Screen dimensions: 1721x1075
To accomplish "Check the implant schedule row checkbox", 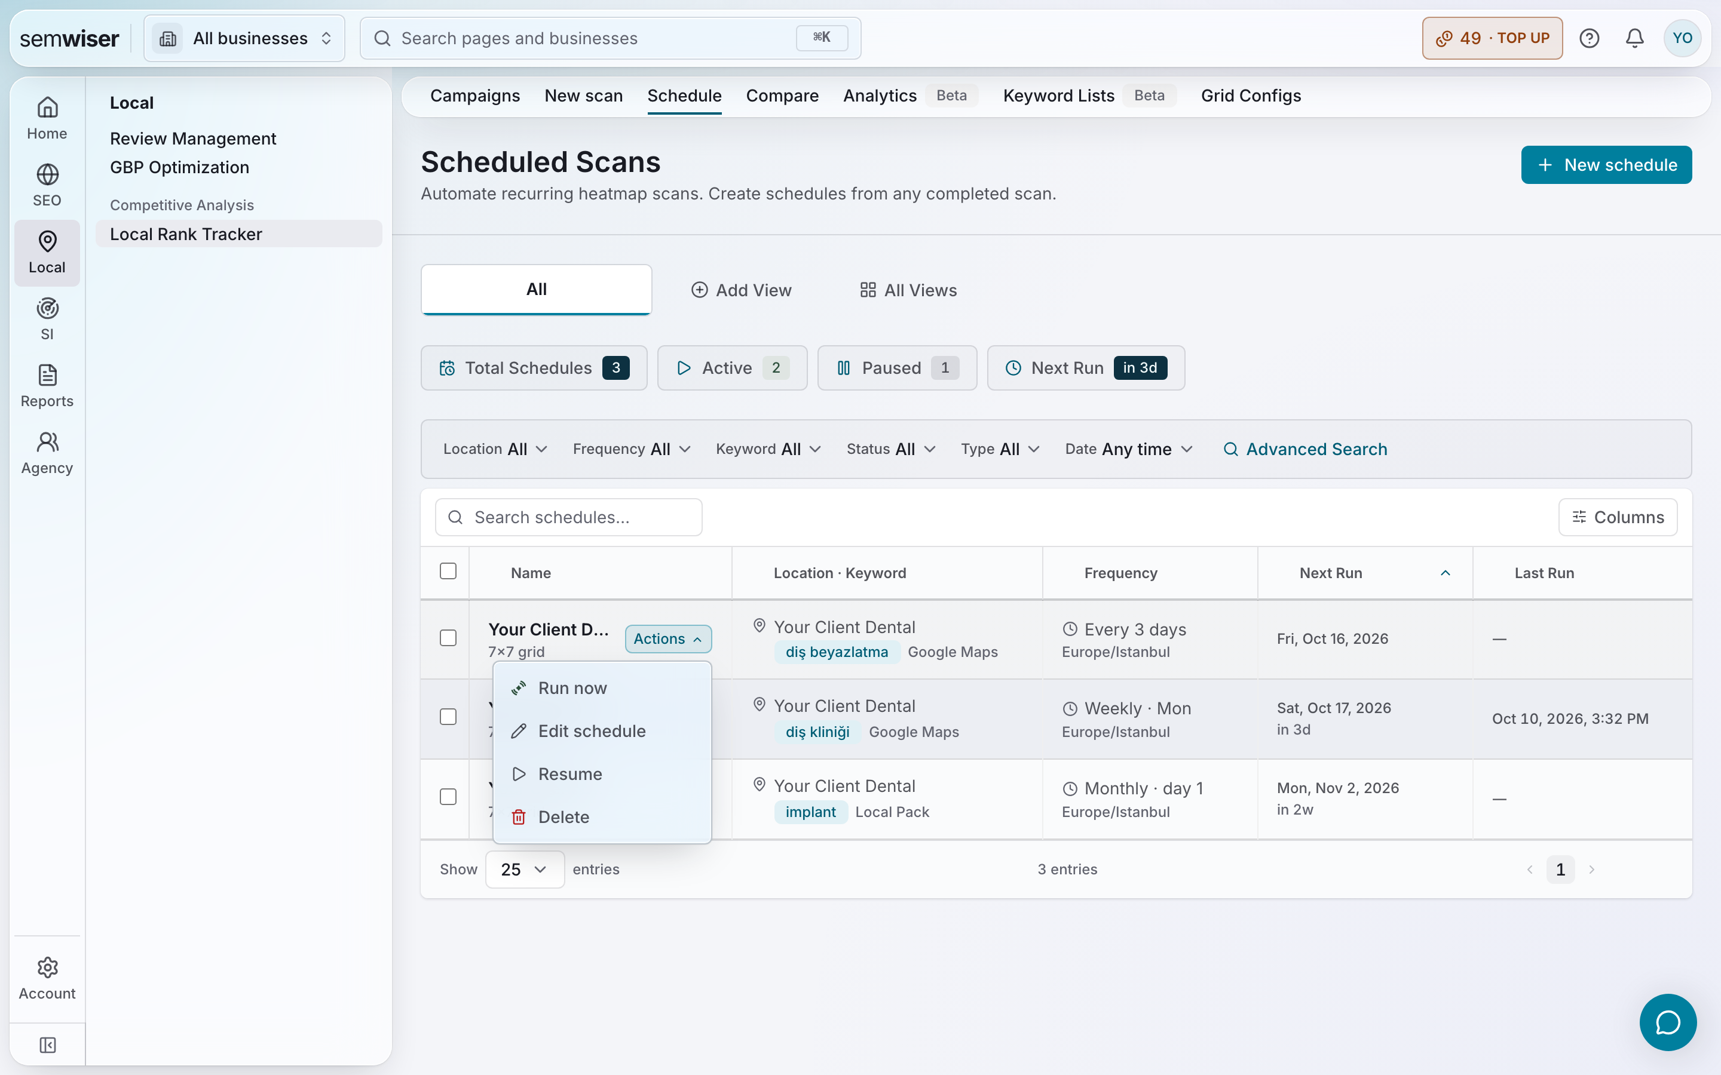I will 448,797.
